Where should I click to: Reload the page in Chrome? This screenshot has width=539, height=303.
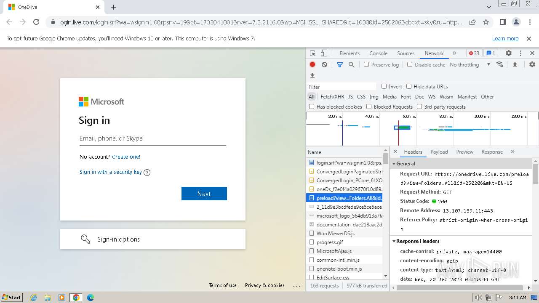[x=36, y=22]
